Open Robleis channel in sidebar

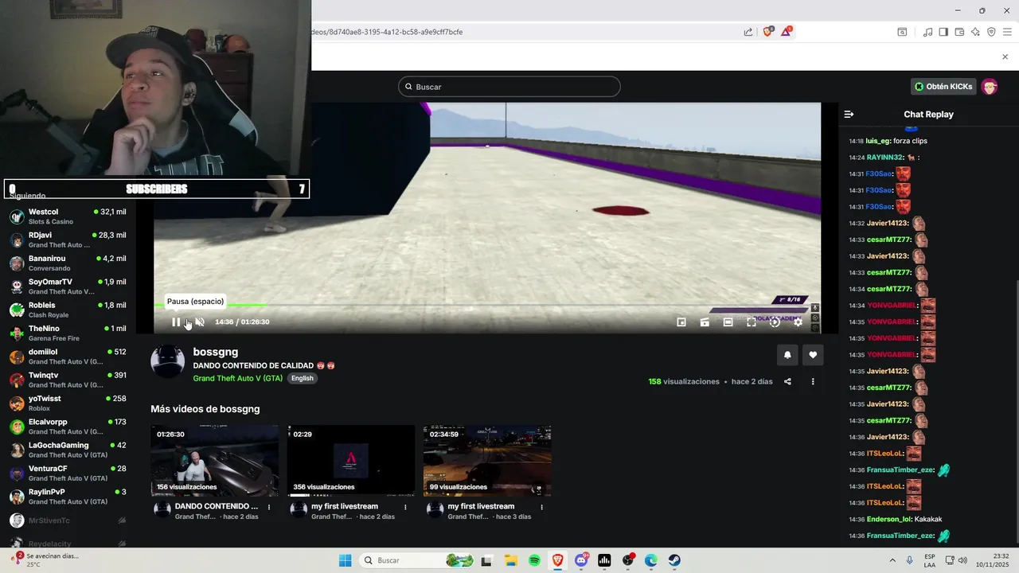[x=67, y=310]
